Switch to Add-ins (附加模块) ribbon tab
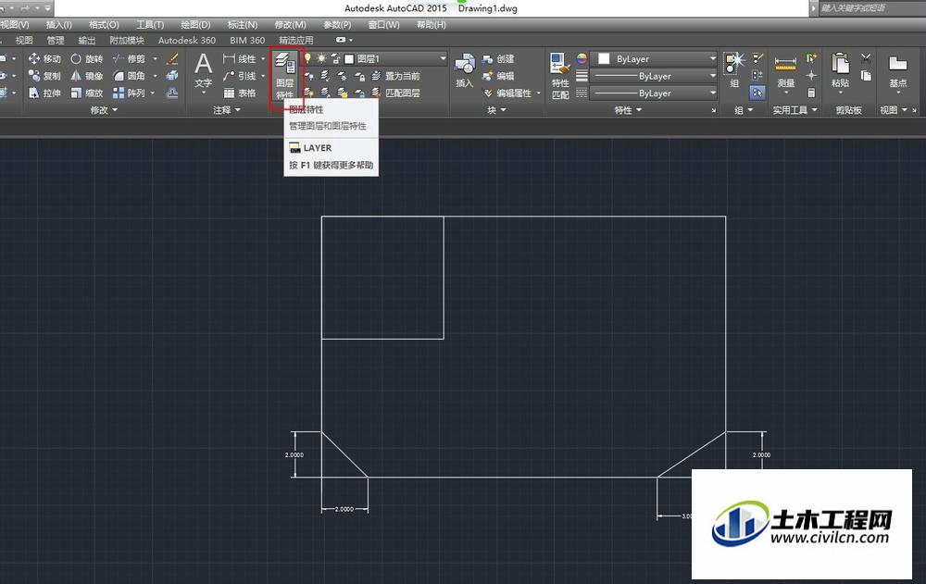 tap(126, 40)
